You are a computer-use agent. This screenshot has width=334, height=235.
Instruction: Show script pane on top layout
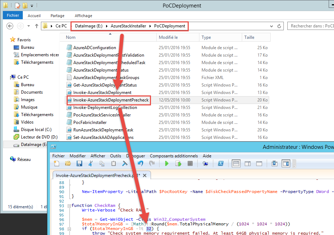[236, 164]
